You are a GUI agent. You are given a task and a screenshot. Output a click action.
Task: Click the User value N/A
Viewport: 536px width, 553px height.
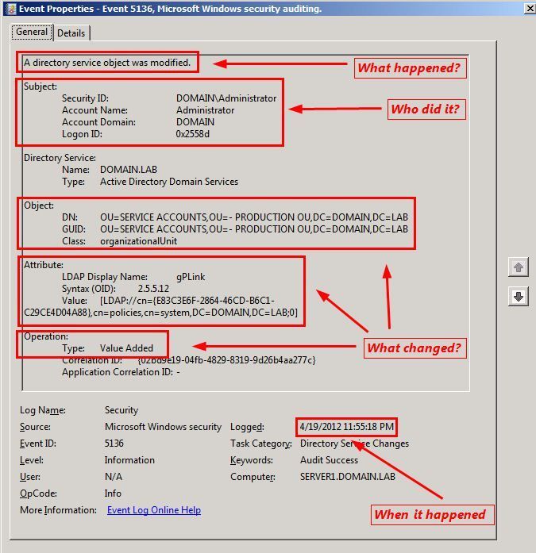pos(114,477)
